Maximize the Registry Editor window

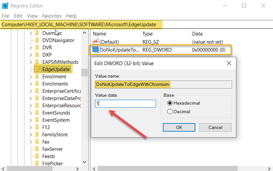point(244,5)
